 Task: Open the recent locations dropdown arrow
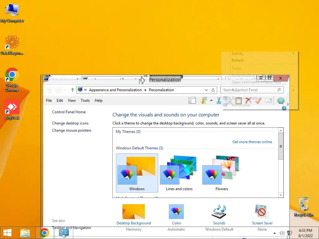click(65, 90)
